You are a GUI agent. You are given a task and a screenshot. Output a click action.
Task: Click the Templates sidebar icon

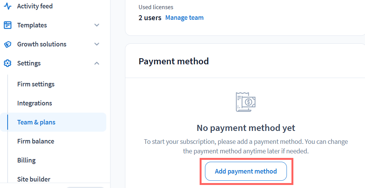pyautogui.click(x=8, y=25)
